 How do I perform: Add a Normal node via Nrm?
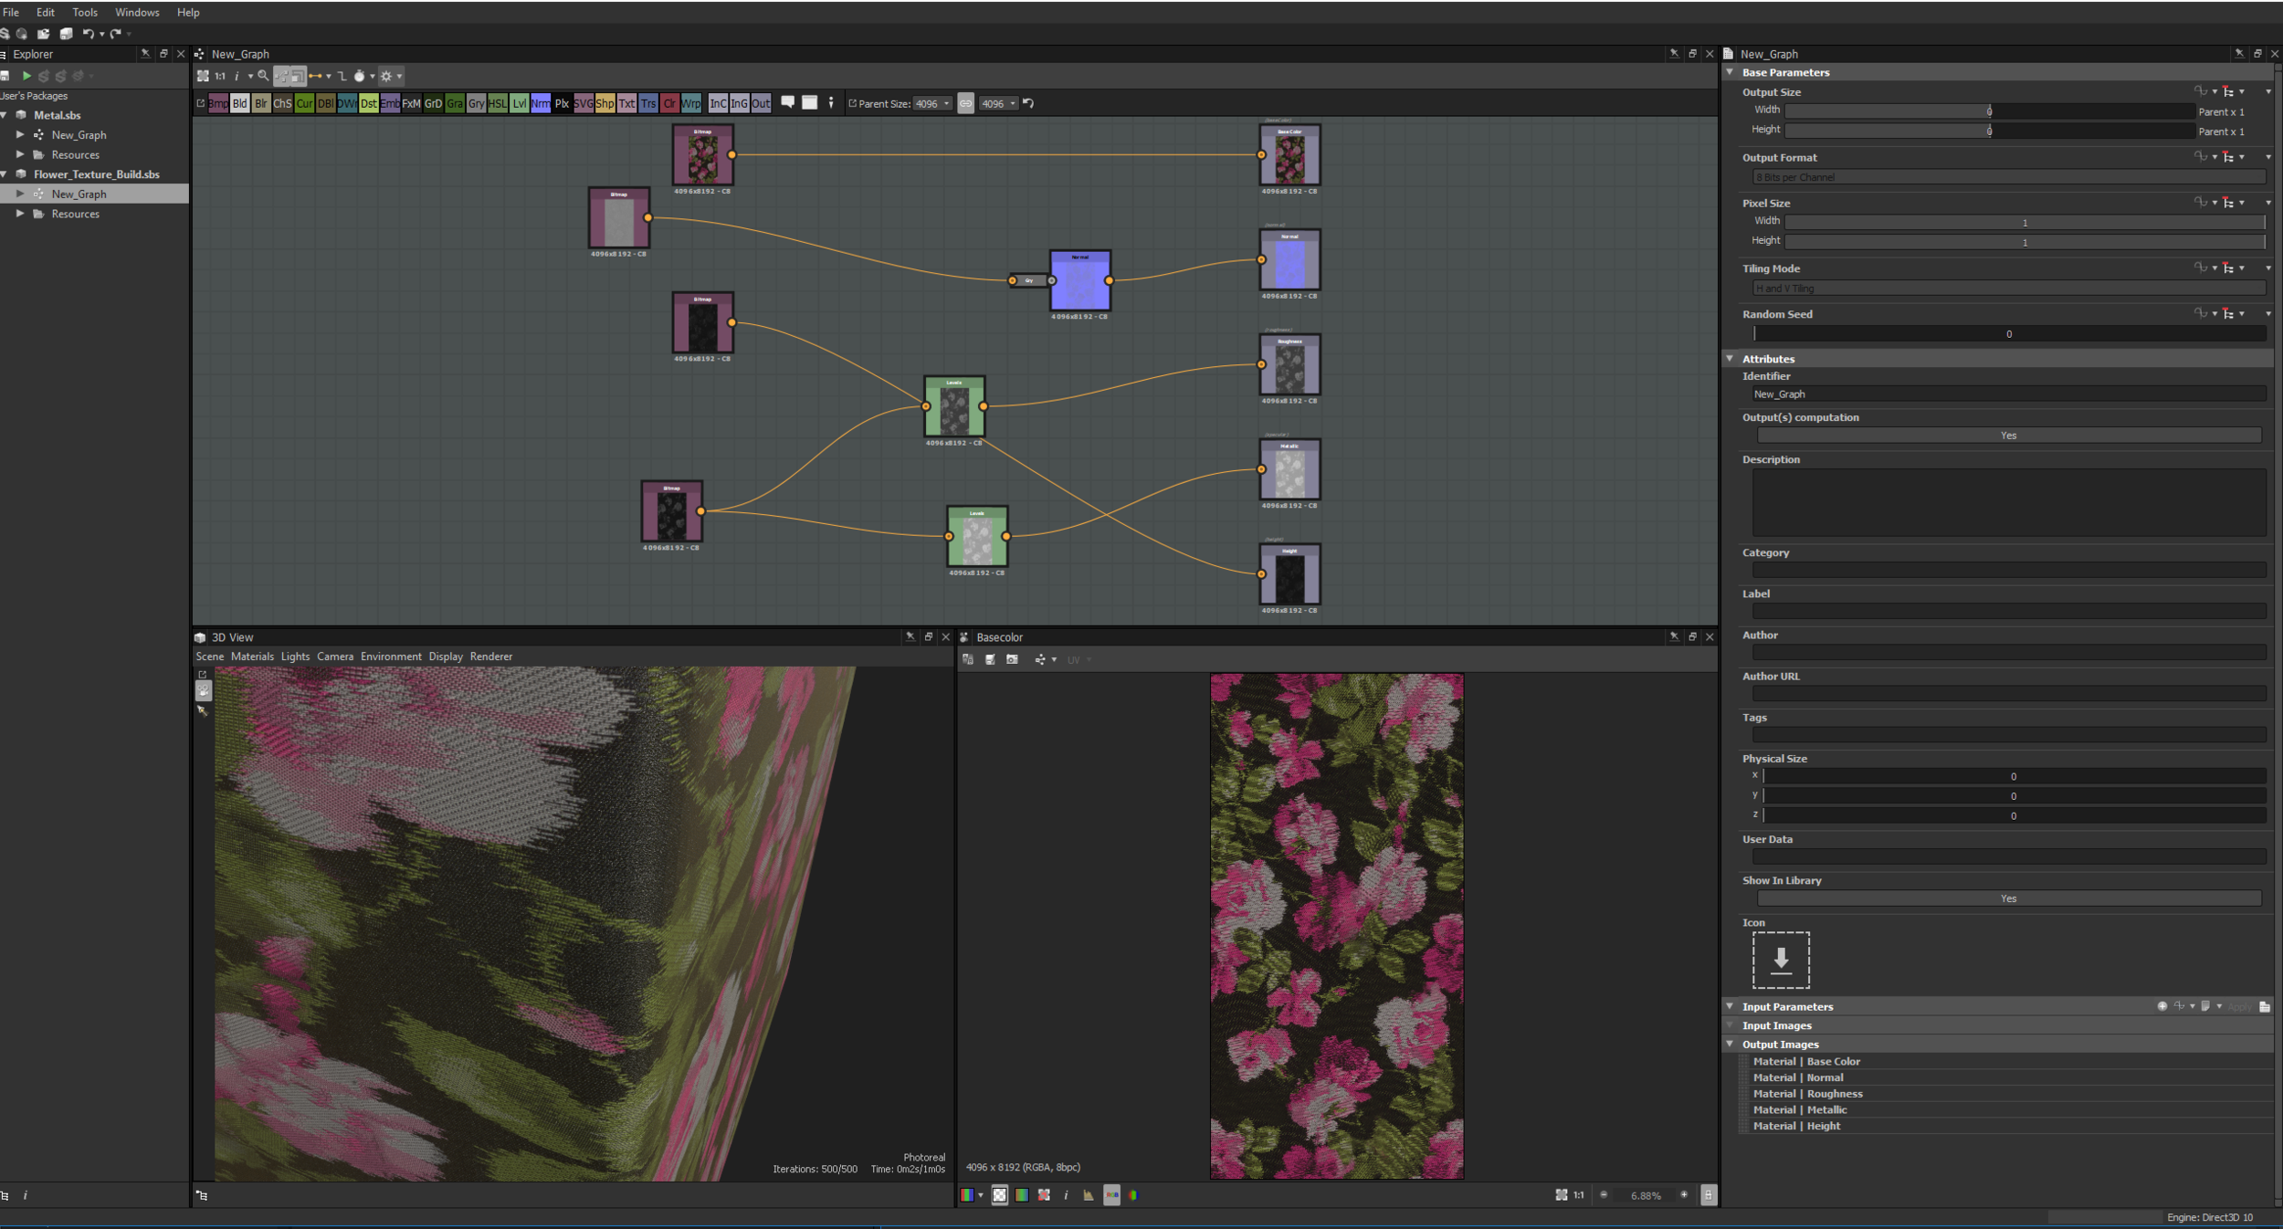click(540, 103)
